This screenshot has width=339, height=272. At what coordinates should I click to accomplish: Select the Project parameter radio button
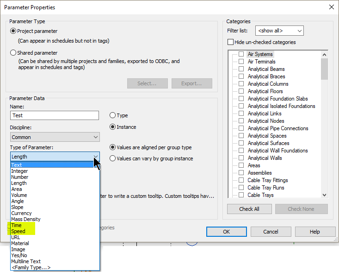point(13,31)
